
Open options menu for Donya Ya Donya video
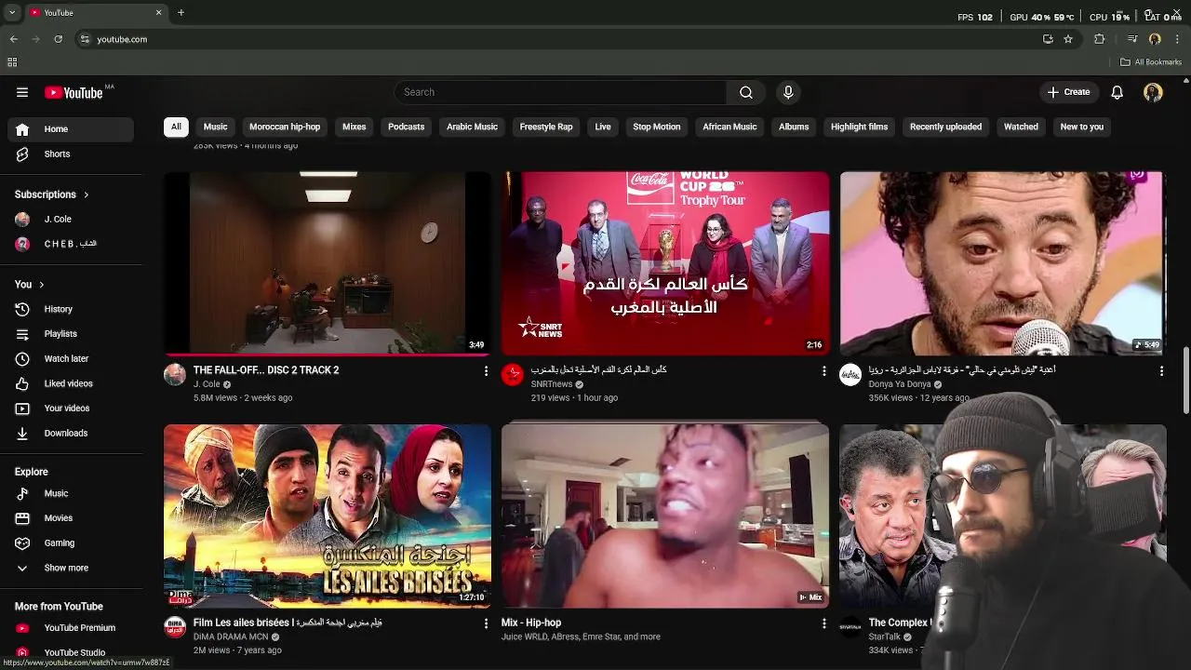coord(1161,371)
